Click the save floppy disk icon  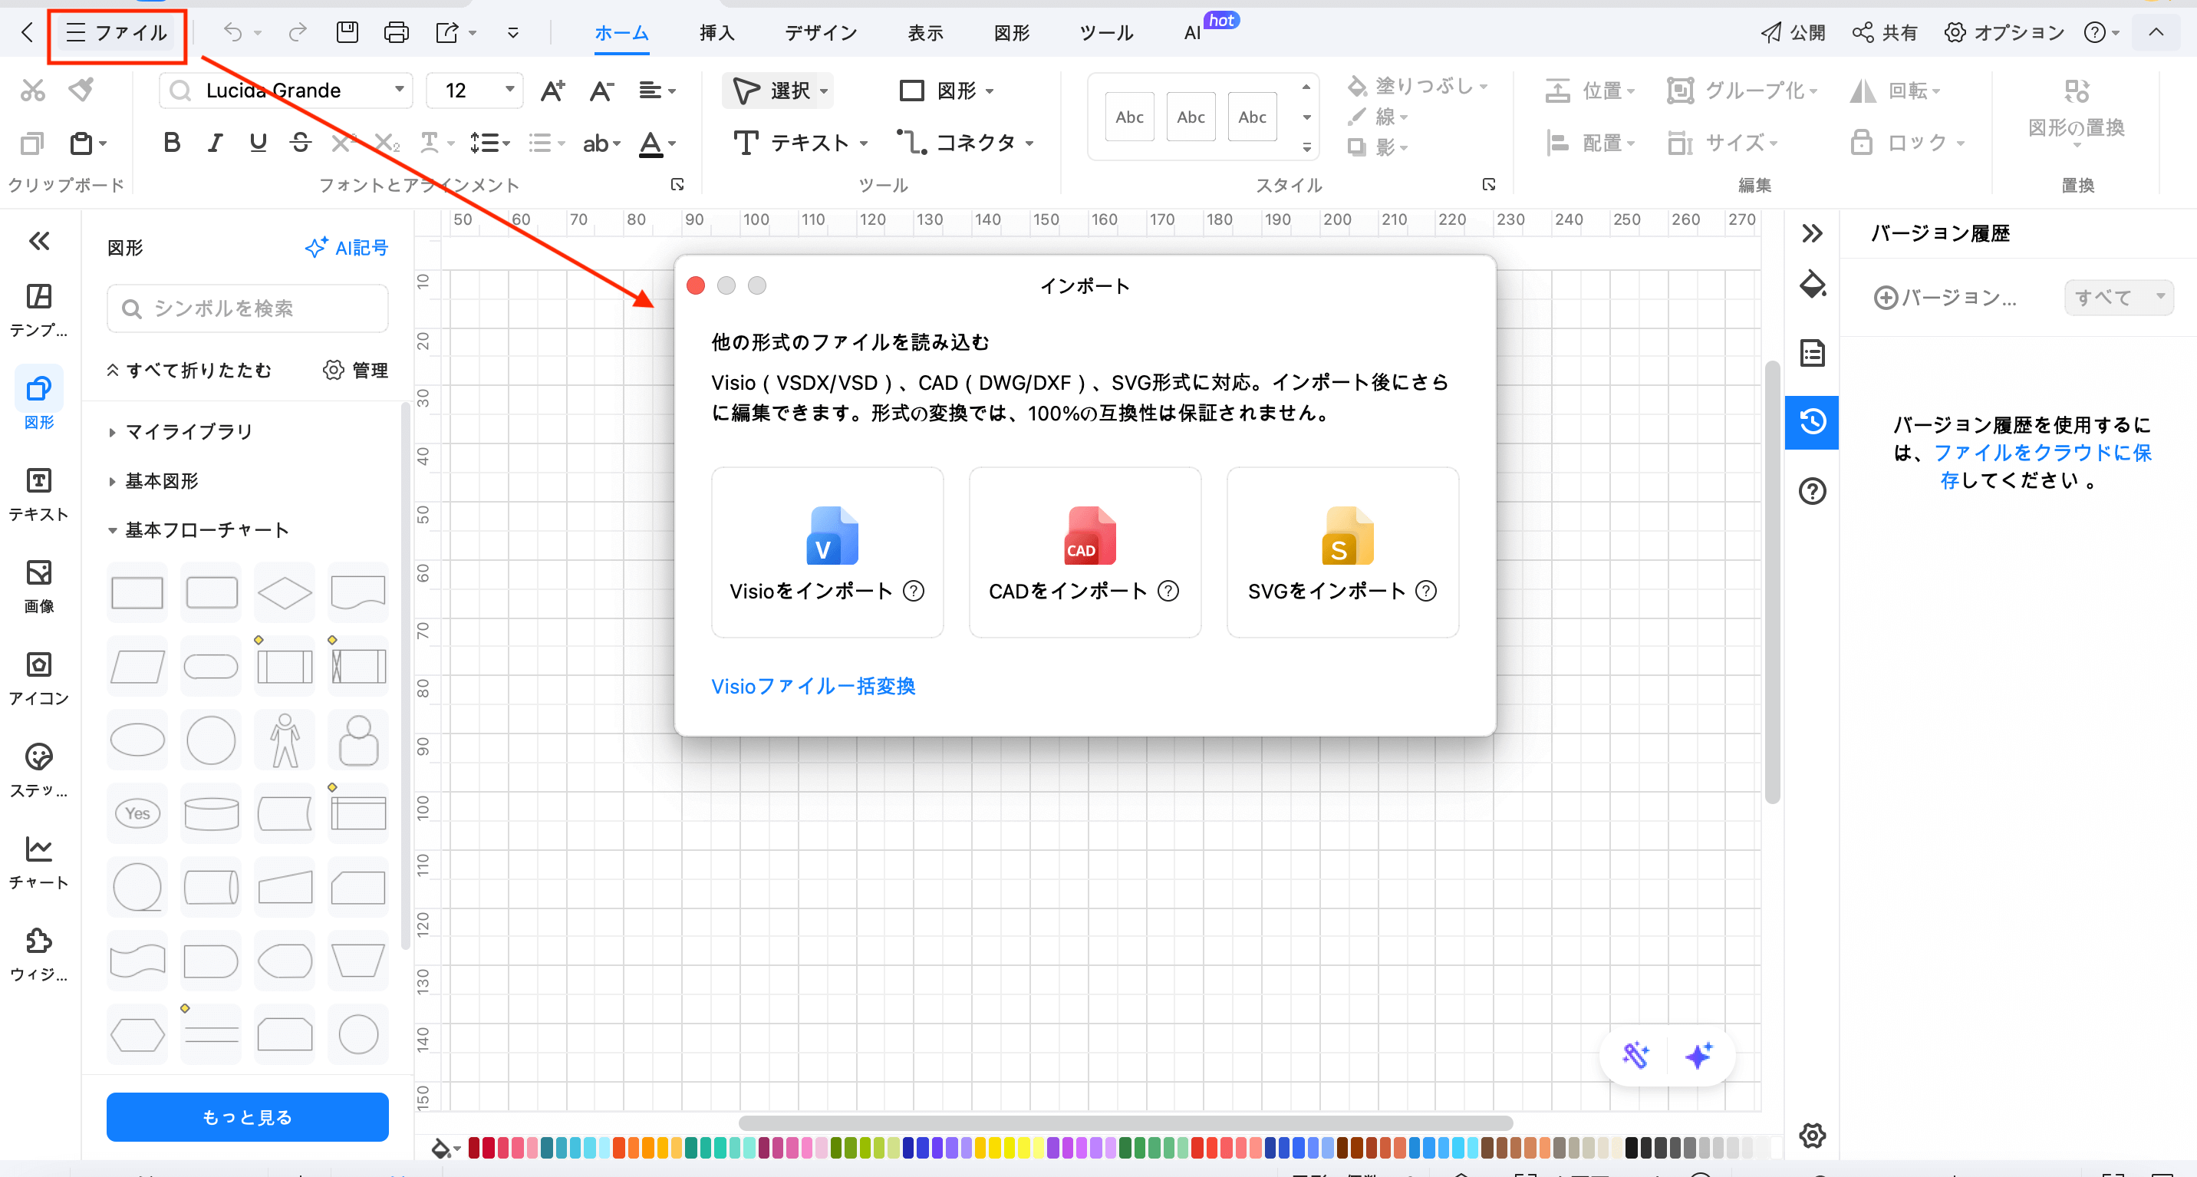pos(348,32)
